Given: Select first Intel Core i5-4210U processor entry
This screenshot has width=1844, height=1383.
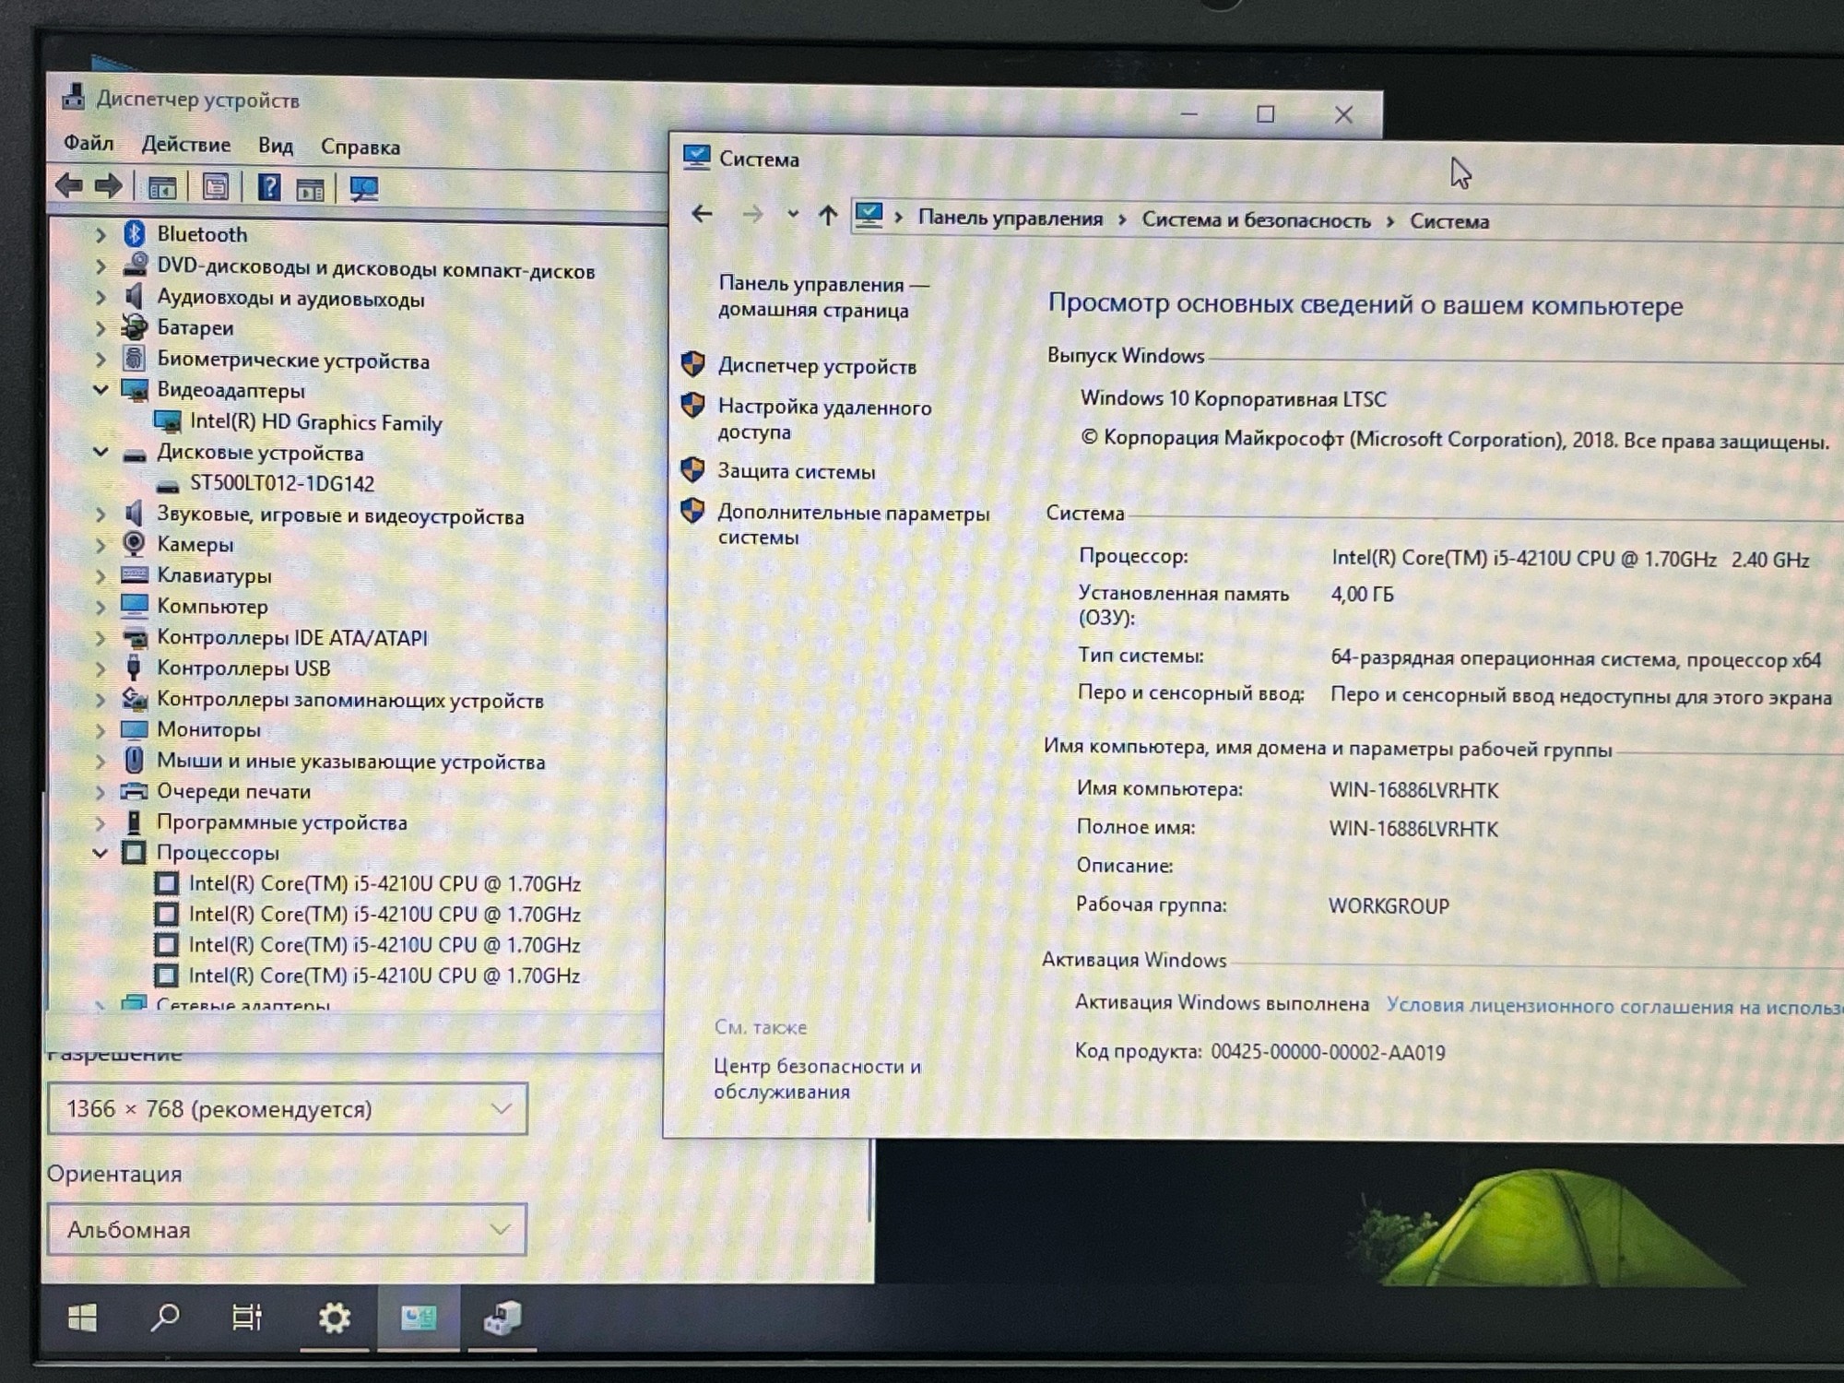Looking at the screenshot, I should [384, 883].
